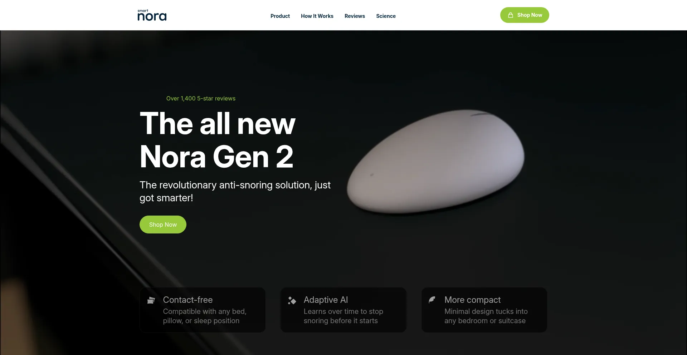Screen dimensions: 687x355
Task: Click the More compact feather icon
Action: click(x=432, y=300)
